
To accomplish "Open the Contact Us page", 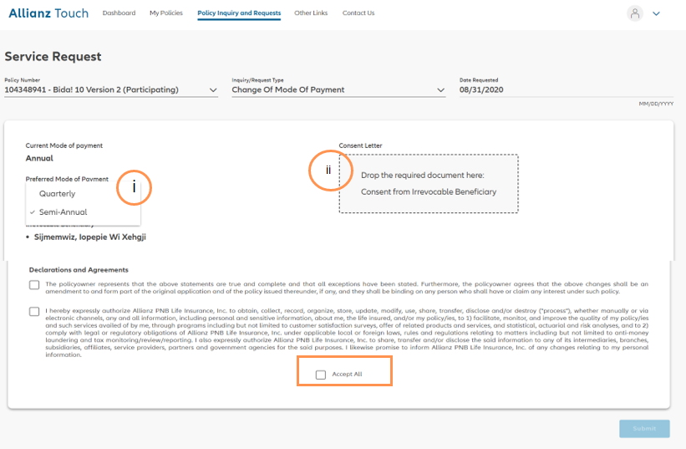I will [358, 13].
